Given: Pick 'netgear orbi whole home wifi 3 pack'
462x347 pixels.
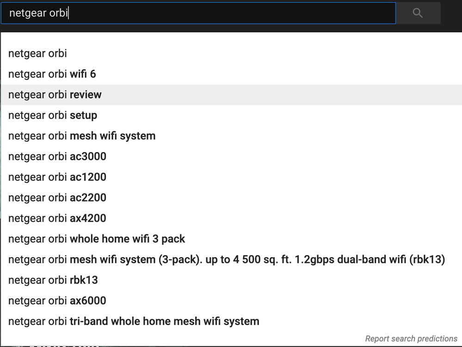Looking at the screenshot, I should pyautogui.click(x=97, y=239).
